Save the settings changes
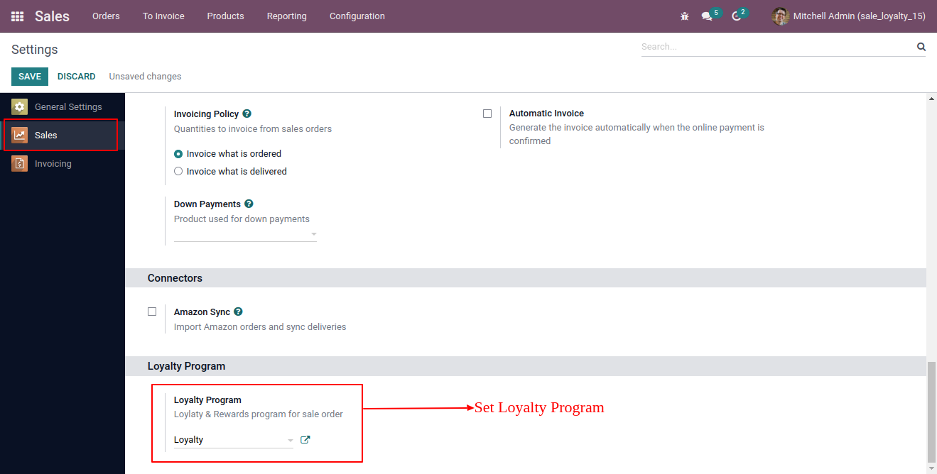 (30, 77)
